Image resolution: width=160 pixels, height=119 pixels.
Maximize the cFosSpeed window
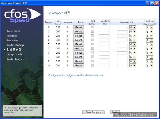coord(152,3)
